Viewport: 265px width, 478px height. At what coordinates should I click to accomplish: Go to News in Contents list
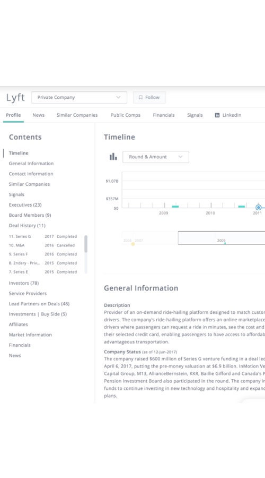(x=15, y=356)
